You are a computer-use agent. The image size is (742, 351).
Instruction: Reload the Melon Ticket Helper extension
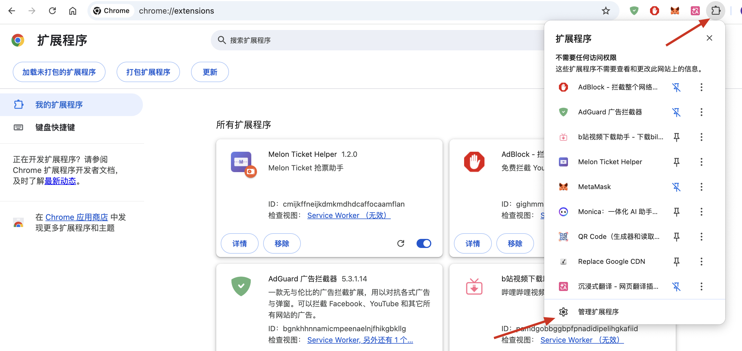401,243
